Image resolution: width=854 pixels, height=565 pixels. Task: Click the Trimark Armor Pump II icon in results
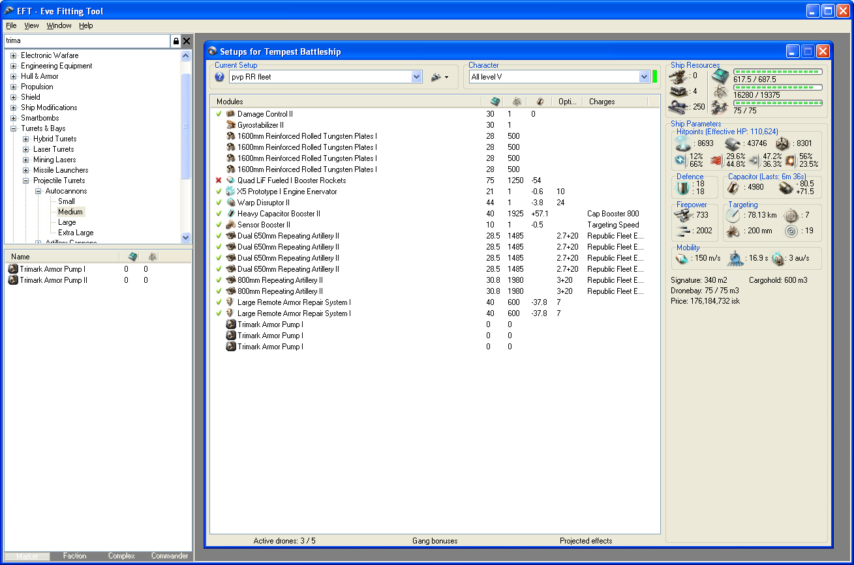(x=12, y=280)
